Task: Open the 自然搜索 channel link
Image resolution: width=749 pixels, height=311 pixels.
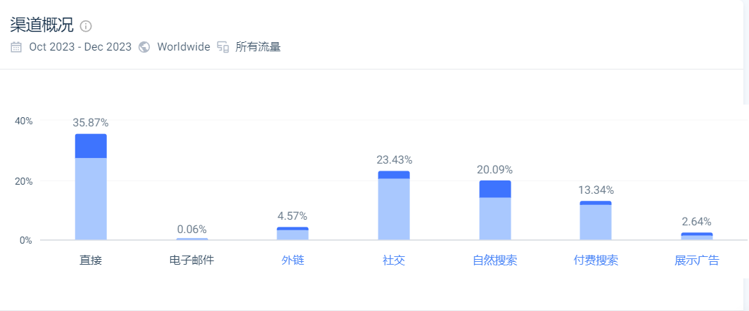Action: click(495, 260)
